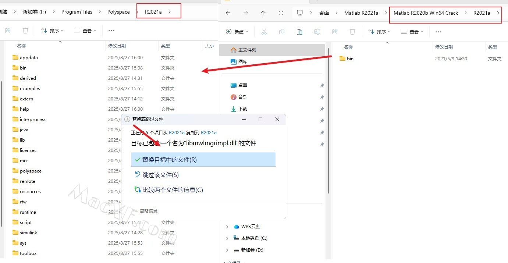Open the 查看 view dropdown in left window

click(x=85, y=31)
